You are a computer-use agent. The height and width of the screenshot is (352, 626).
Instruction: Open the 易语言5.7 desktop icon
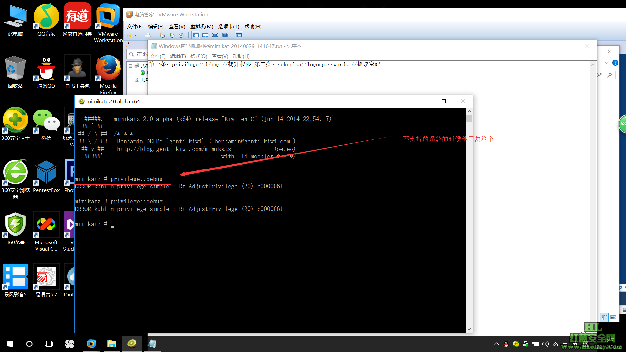[x=46, y=281]
